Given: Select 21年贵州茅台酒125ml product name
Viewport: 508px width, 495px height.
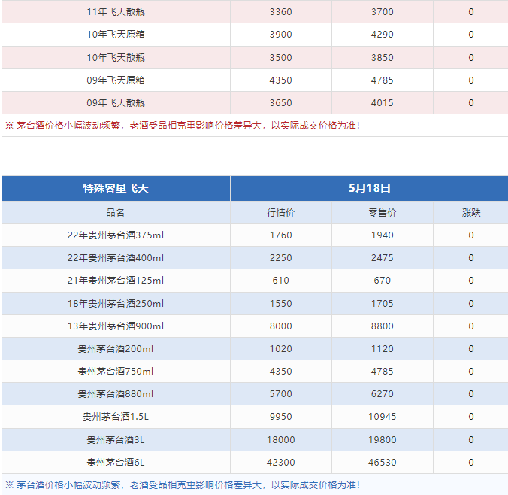Looking at the screenshot, I should [x=116, y=281].
